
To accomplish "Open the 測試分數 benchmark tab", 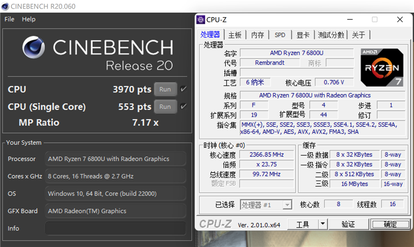I will (x=331, y=35).
